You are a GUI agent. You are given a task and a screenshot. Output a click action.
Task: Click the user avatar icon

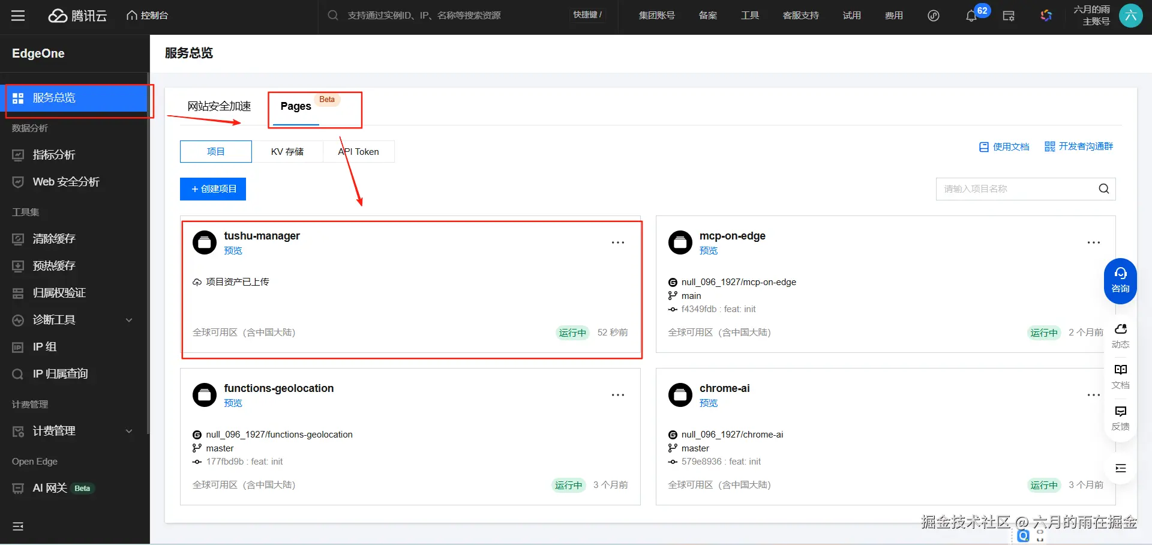pos(1130,16)
